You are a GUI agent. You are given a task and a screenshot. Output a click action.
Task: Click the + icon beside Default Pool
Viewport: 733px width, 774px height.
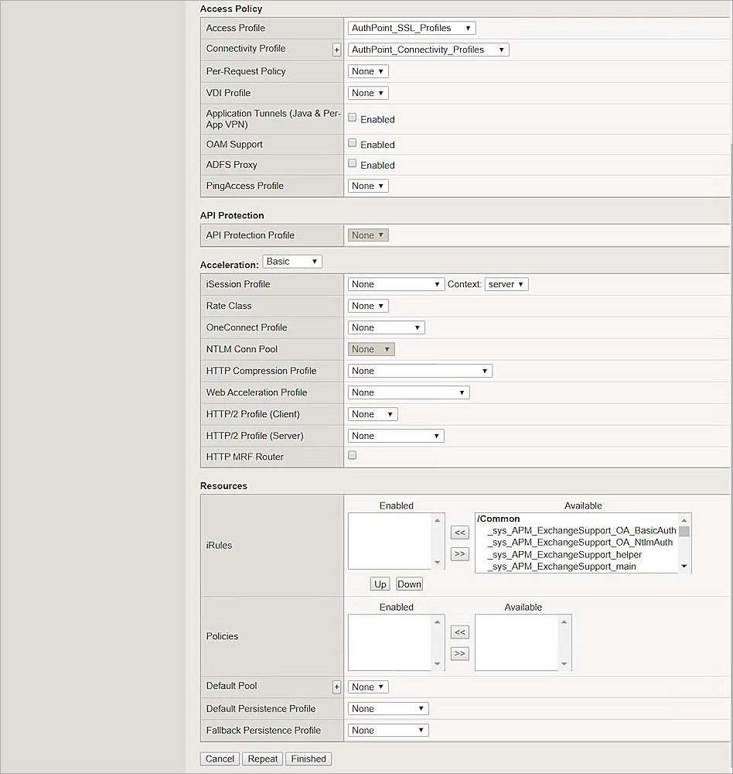click(x=336, y=687)
